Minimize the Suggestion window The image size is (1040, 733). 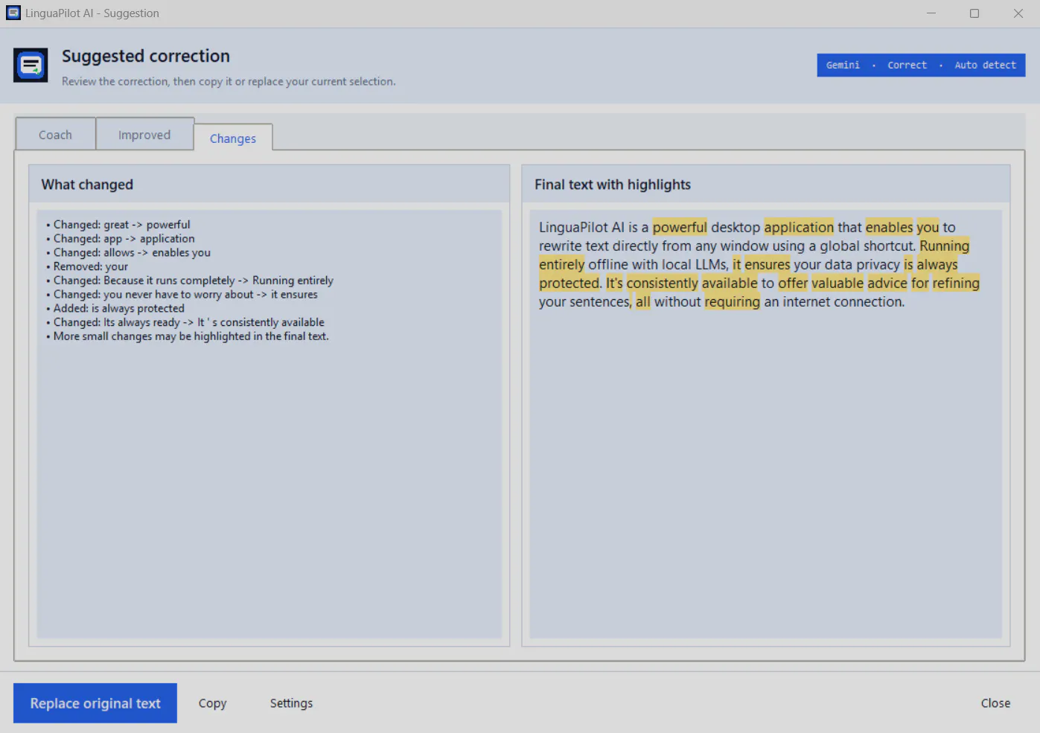click(931, 13)
